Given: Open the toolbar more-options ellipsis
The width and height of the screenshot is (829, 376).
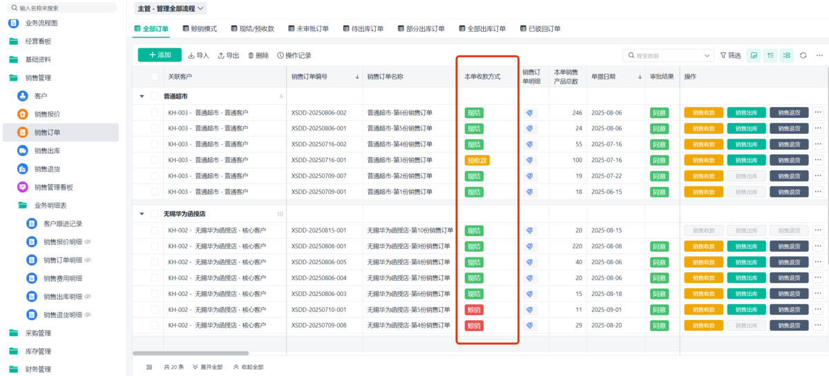Looking at the screenshot, I should click(x=820, y=55).
